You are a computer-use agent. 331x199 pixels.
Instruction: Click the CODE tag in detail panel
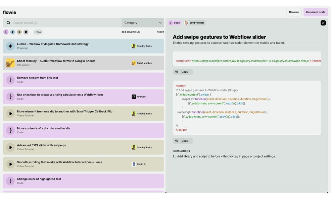coord(175,23)
